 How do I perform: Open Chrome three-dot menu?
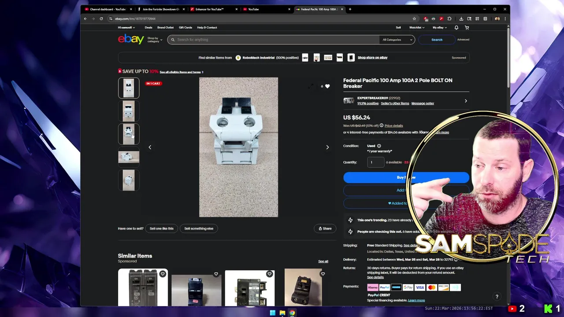[x=505, y=18]
